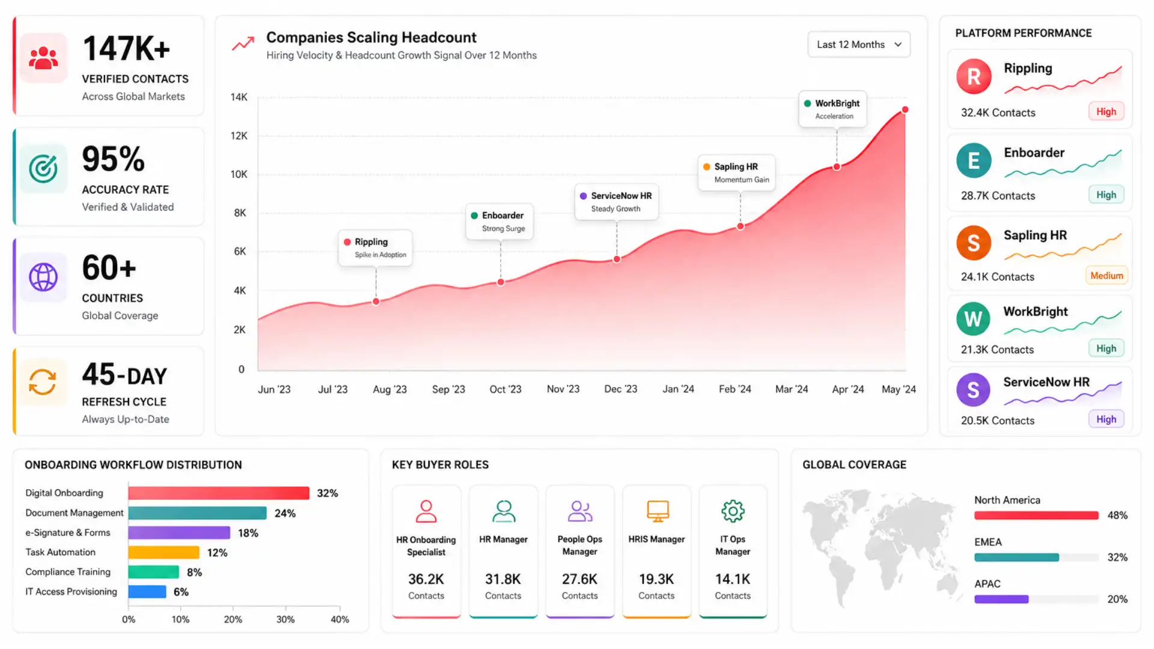The image size is (1154, 649).
Task: Click the Platform Performance heading
Action: pyautogui.click(x=1024, y=33)
